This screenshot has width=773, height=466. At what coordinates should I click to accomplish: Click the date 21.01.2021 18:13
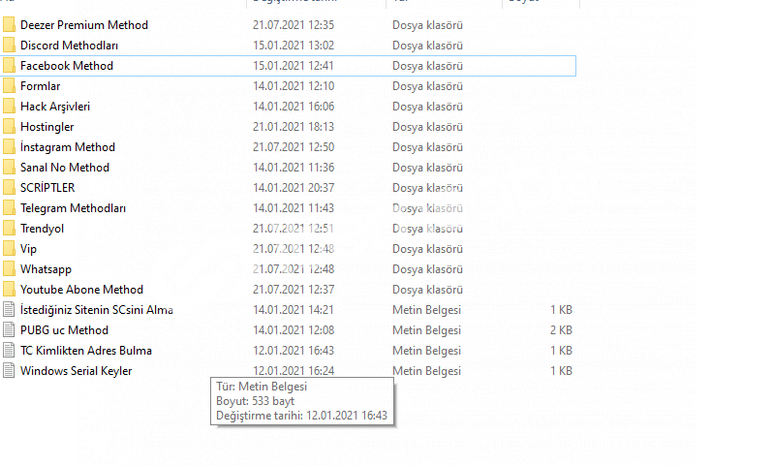[x=294, y=127]
